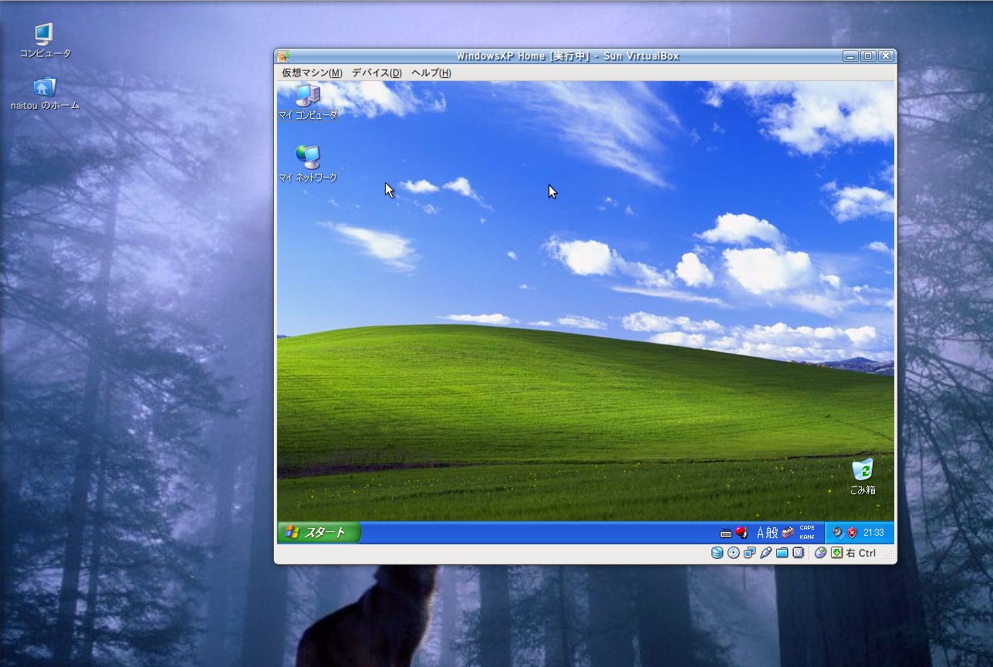
Task: Open the デバイス(D) menu
Action: pos(377,73)
